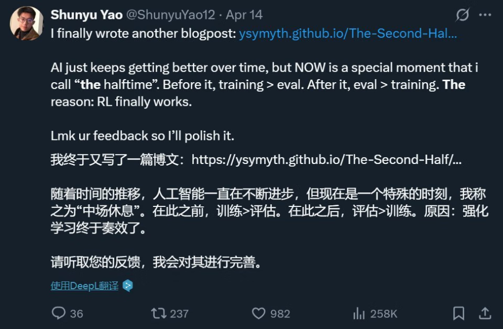Open the @ShunyuYao12 handle
Image resolution: width=503 pixels, height=329 pixels.
coord(170,15)
